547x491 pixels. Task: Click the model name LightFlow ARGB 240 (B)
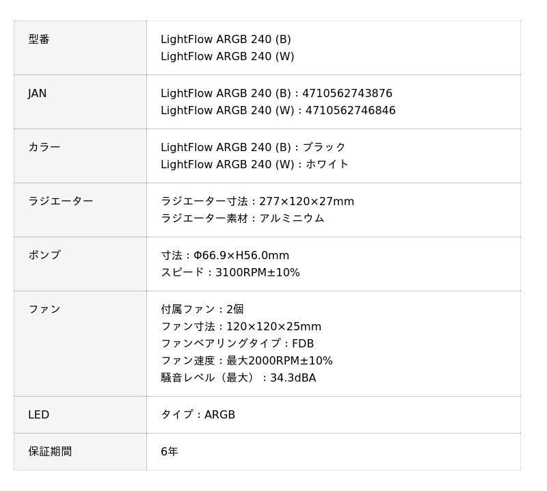(226, 40)
